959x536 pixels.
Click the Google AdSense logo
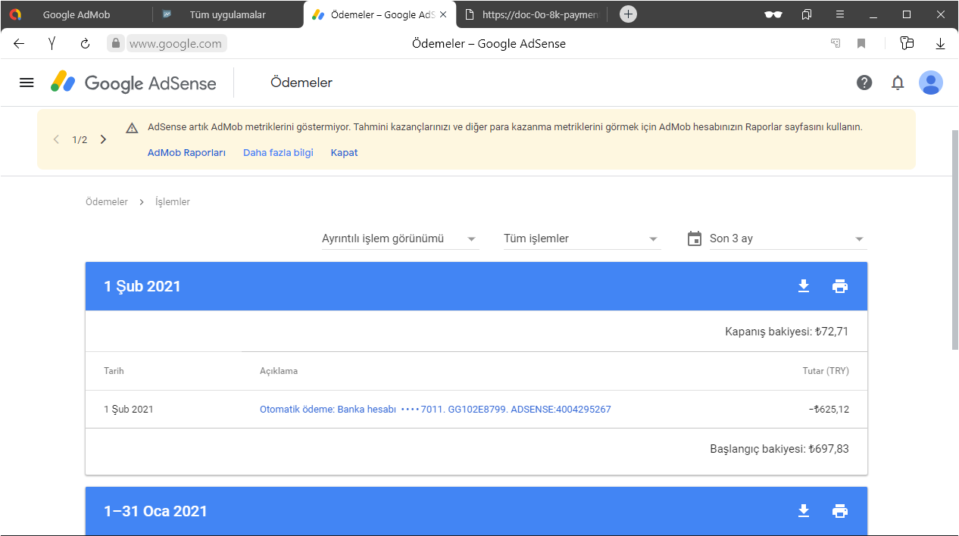point(133,83)
